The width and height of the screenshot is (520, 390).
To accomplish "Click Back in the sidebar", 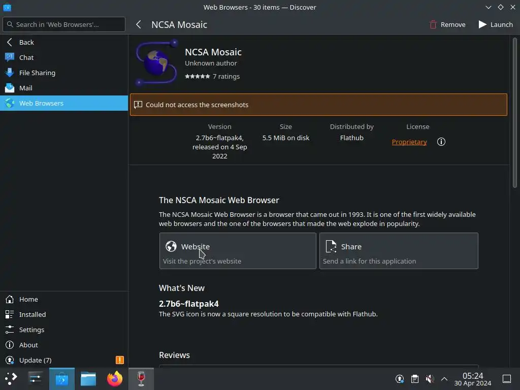I will (64, 42).
